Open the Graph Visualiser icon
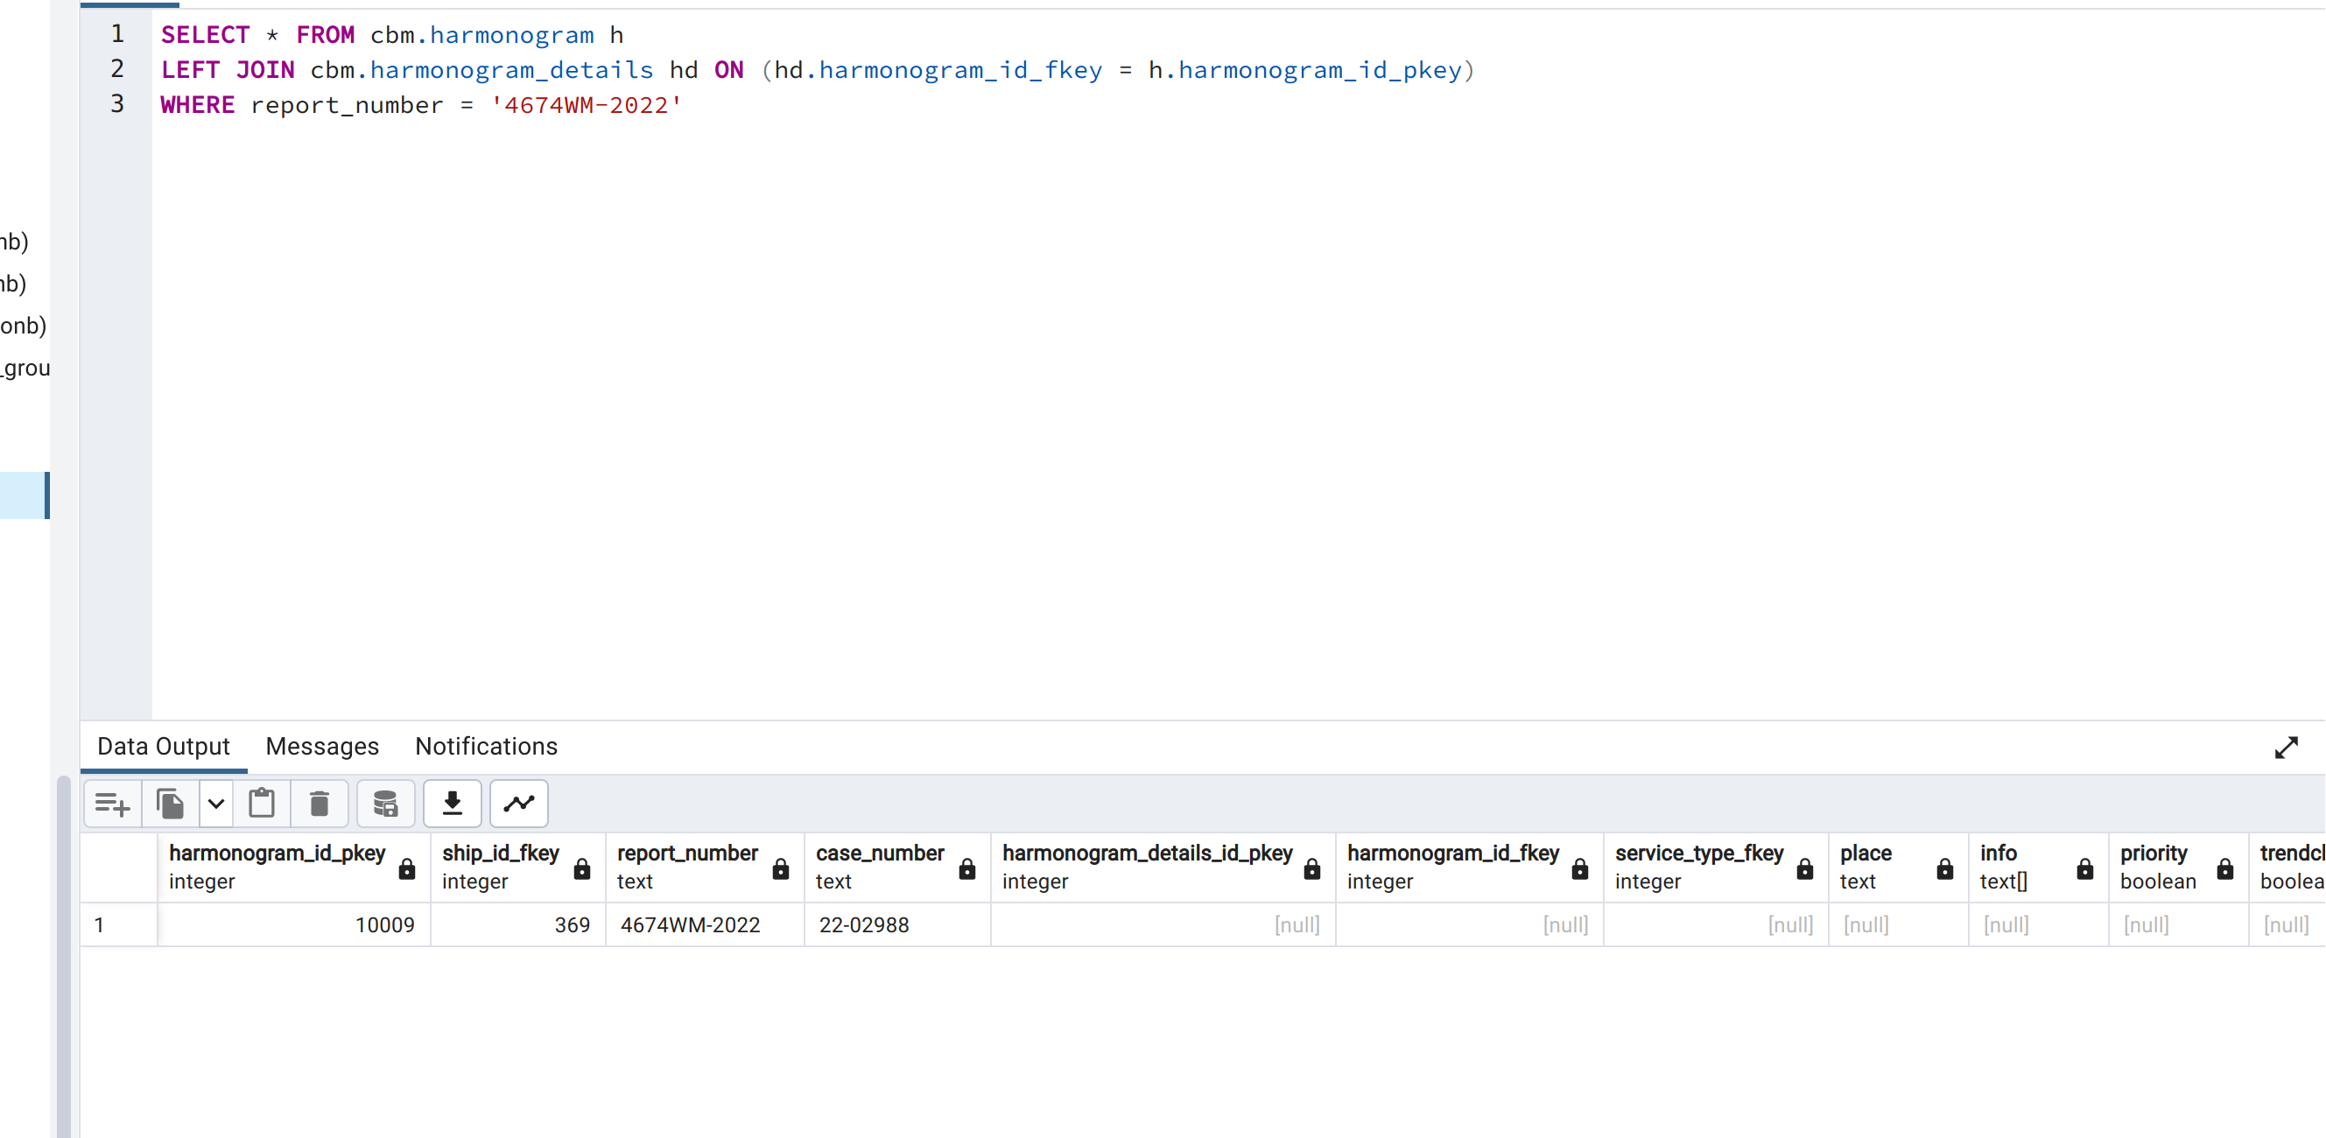Screen dimensions: 2326x1138 pyautogui.click(x=519, y=803)
